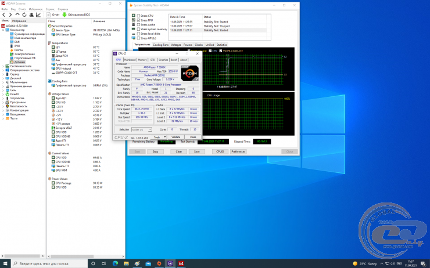Open the notification center icon
This screenshot has width=430, height=268.
tap(423, 263)
